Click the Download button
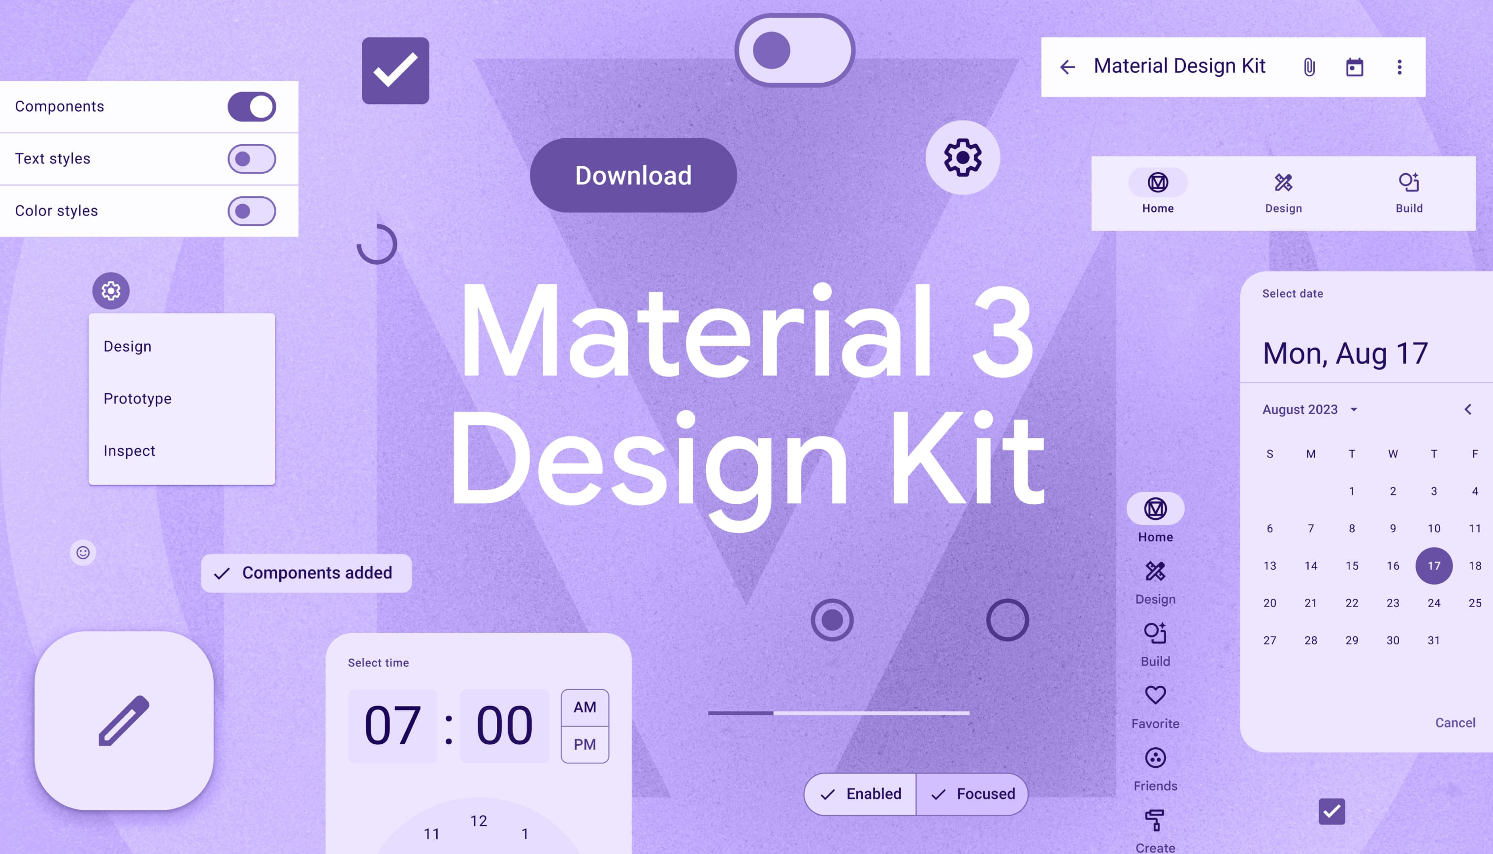The width and height of the screenshot is (1493, 854). click(x=634, y=175)
